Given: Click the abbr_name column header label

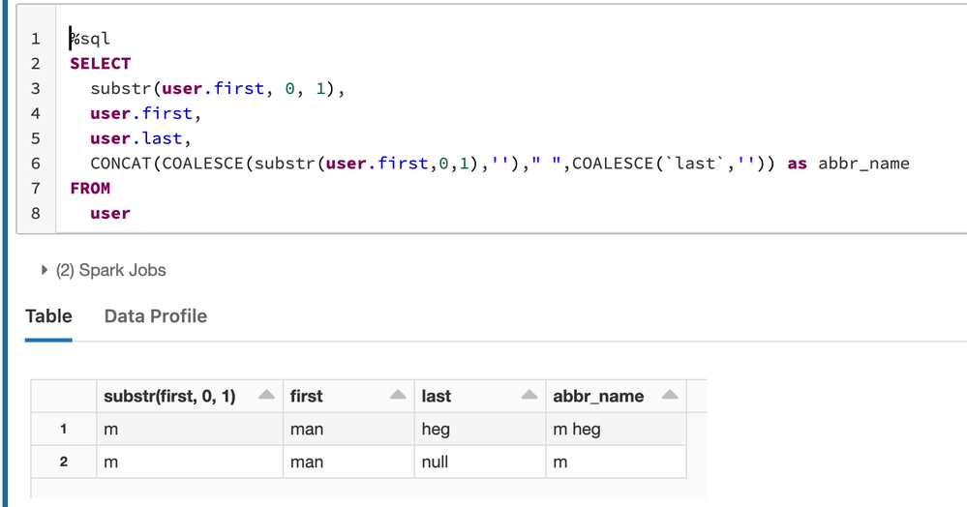Looking at the screenshot, I should pos(597,396).
